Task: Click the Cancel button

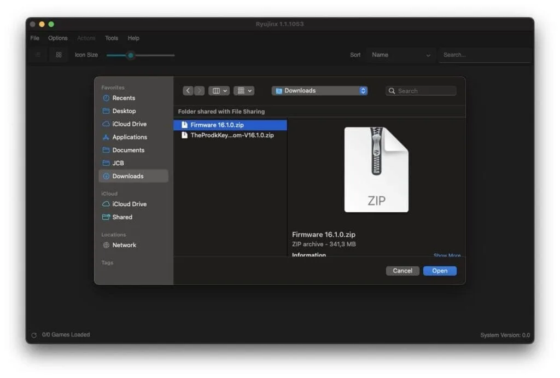Action: tap(402, 271)
